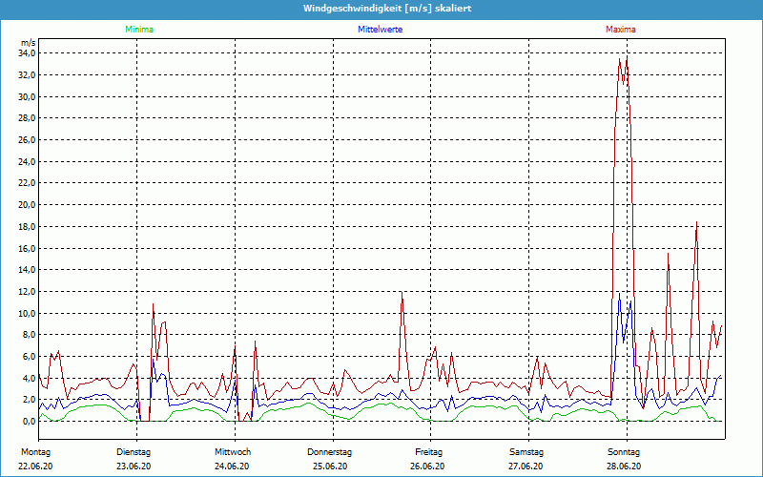Click the 28,0 y-axis value
The height and width of the screenshot is (477, 763).
pyautogui.click(x=28, y=118)
